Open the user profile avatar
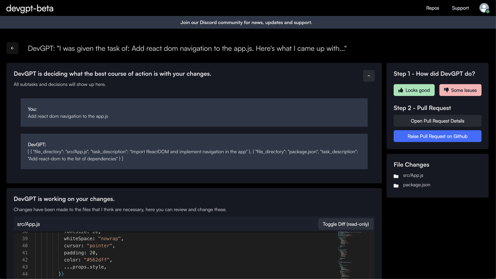The height and width of the screenshot is (279, 496). pos(484,8)
